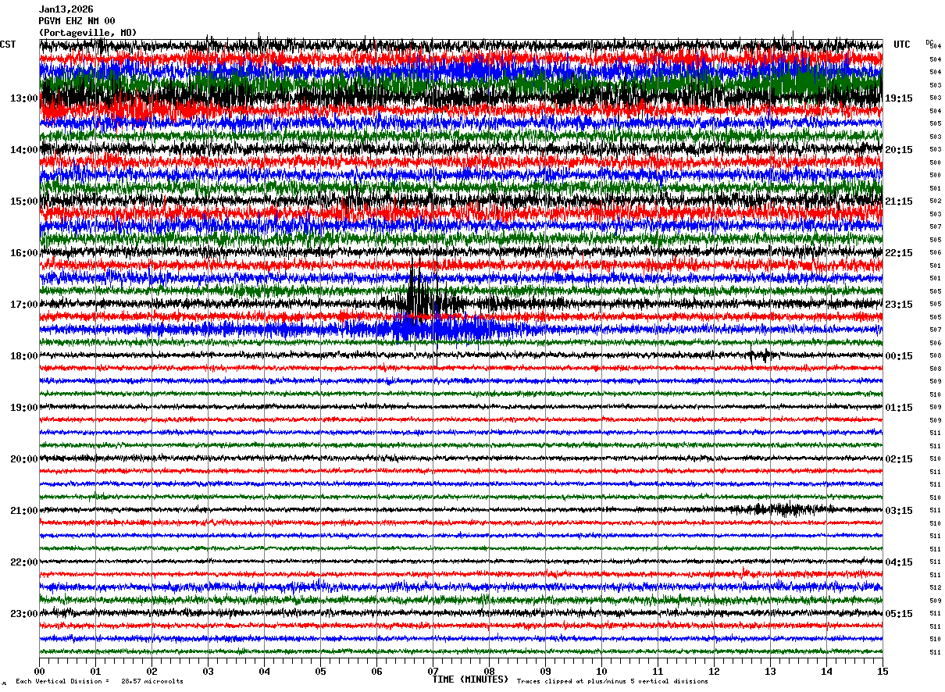The height and width of the screenshot is (692, 945).
Task: Click minute tick label '07' on x-axis
Action: tap(433, 671)
